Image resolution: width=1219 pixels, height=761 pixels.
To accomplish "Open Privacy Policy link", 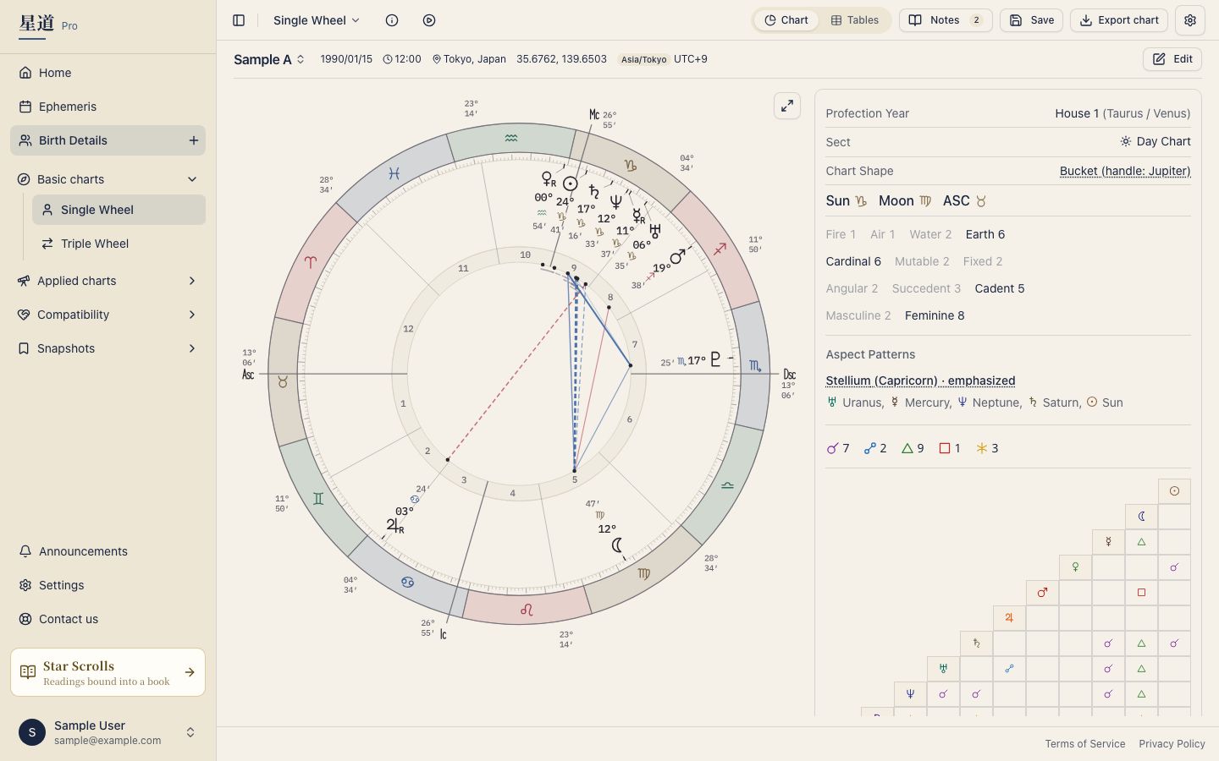I will (1172, 744).
